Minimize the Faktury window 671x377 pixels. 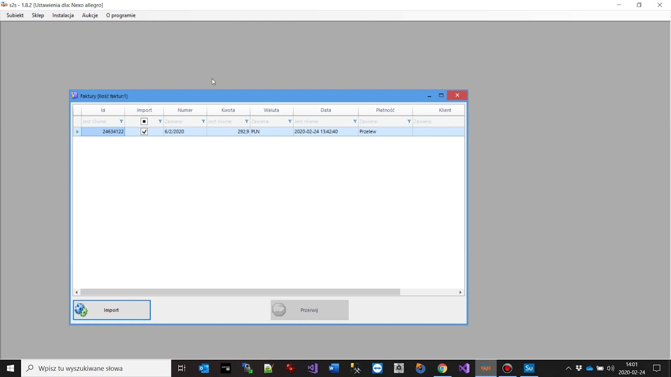(429, 95)
